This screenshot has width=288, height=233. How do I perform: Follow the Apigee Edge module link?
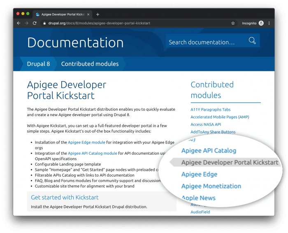tap(86, 142)
